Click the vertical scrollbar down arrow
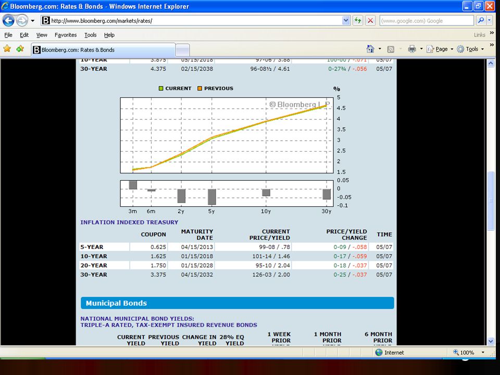Image resolution: width=500 pixels, height=375 pixels. tap(491, 341)
